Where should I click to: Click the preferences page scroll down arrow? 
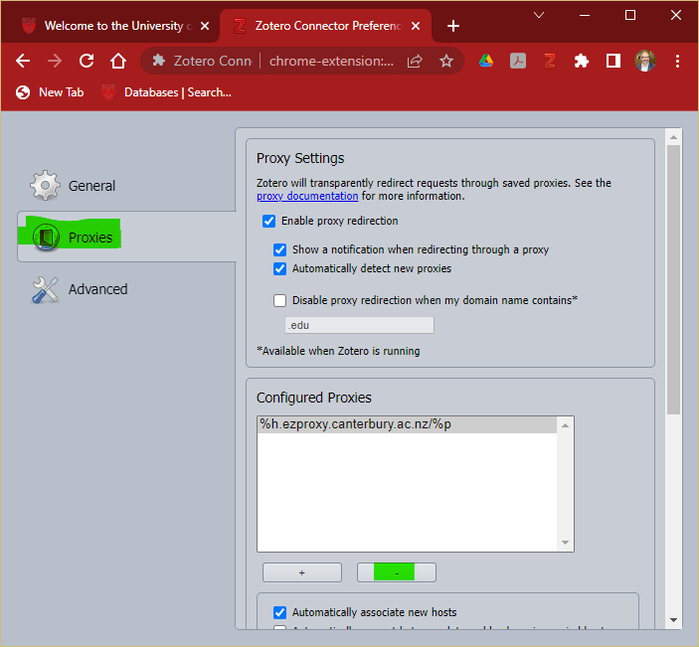click(x=673, y=620)
